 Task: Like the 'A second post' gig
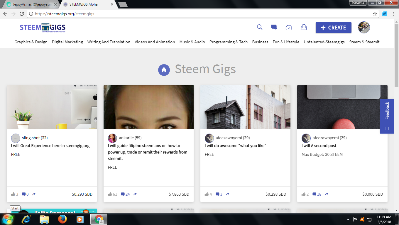click(x=303, y=194)
